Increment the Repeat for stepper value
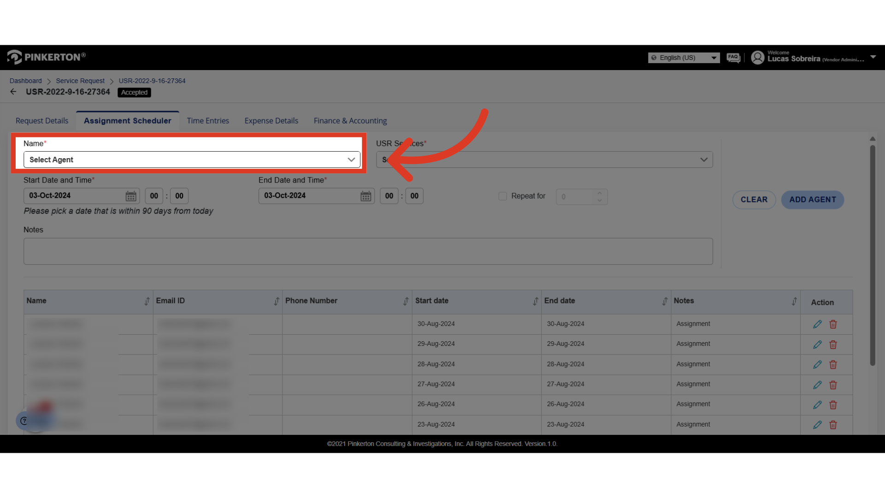This screenshot has width=885, height=498. tap(600, 193)
